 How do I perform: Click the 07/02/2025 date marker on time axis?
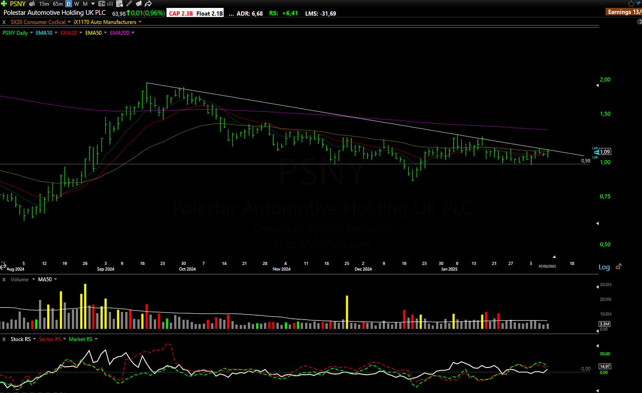(x=547, y=266)
